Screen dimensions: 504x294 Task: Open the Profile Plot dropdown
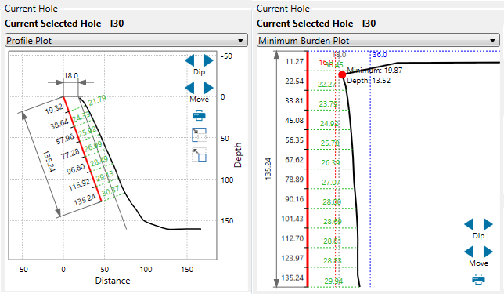point(126,41)
